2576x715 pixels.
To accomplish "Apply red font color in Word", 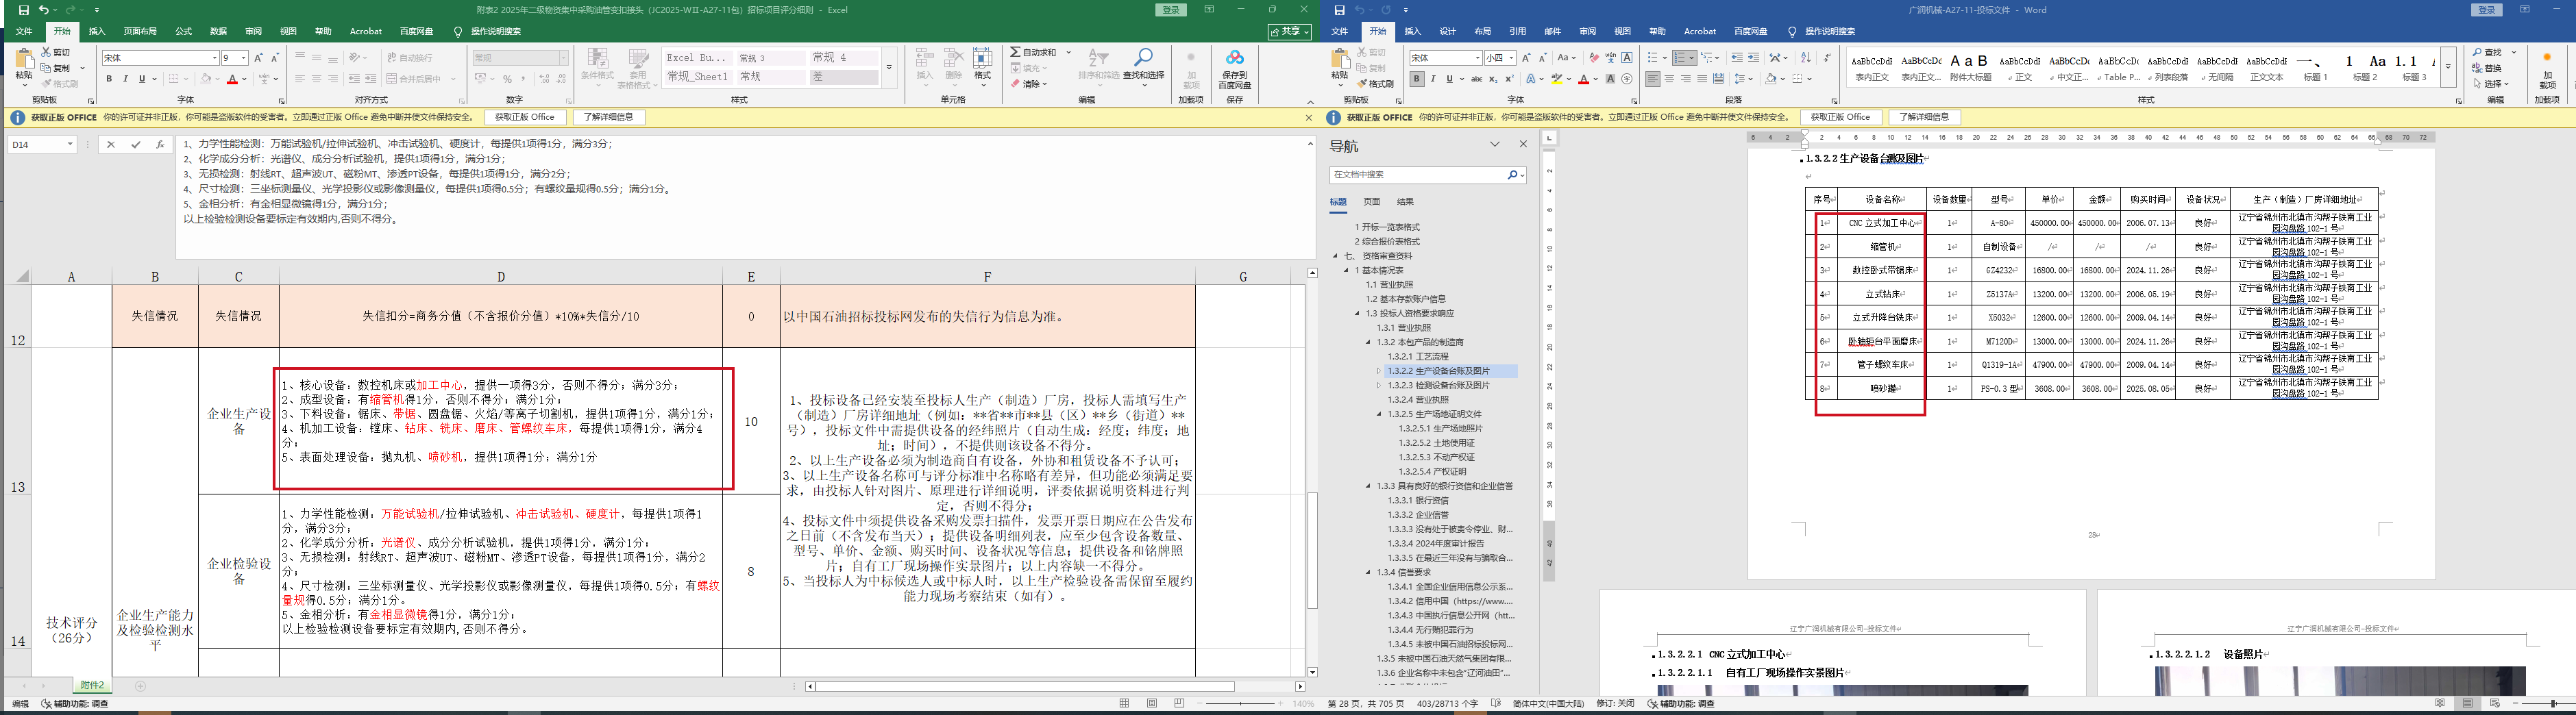I will 1583,79.
